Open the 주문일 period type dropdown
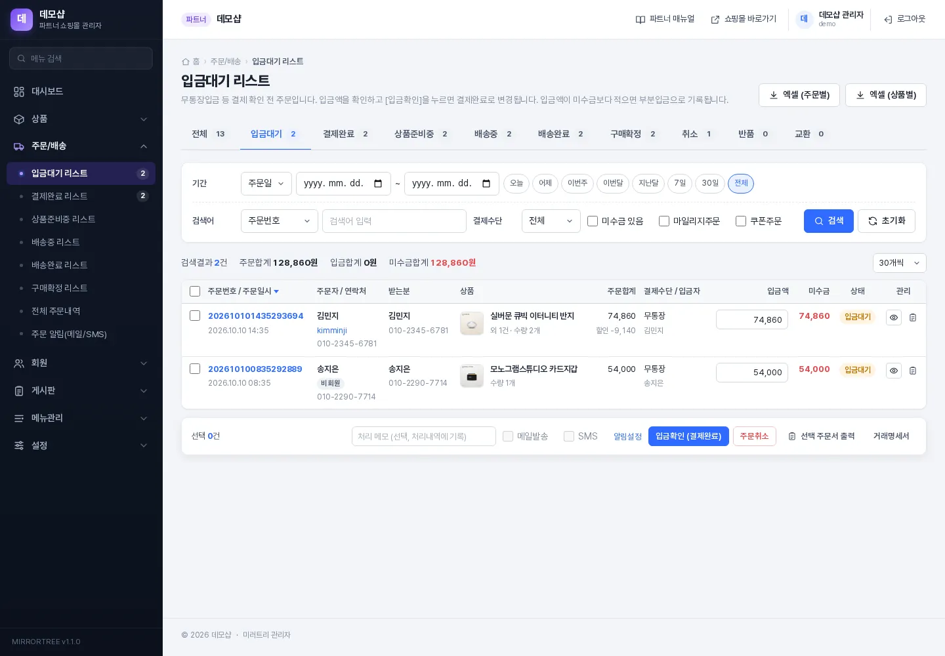The height and width of the screenshot is (656, 945). point(266,184)
